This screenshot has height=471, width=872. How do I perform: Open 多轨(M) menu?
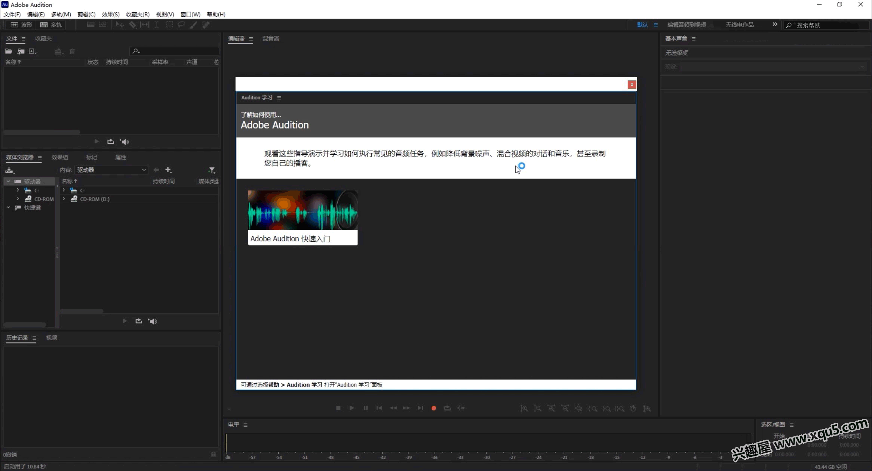61,14
